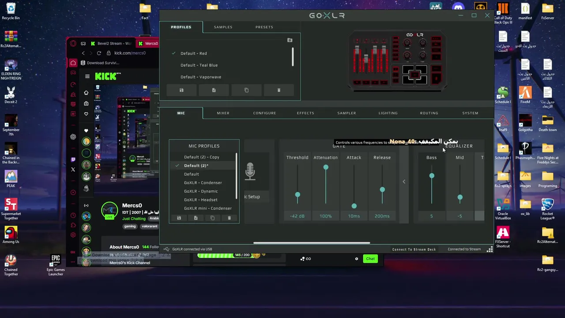Screen dimensions: 565x318
Task: Duplicate the selected mic profile
Action: point(212,218)
